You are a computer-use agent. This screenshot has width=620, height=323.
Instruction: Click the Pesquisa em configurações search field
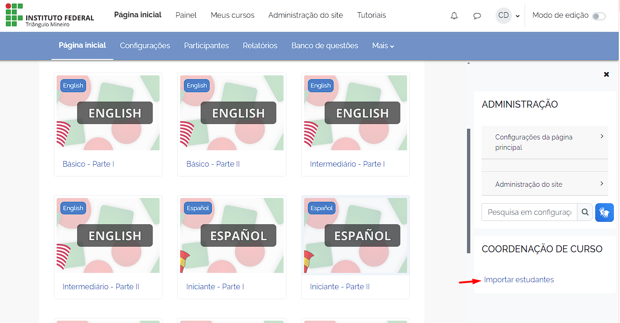point(529,212)
